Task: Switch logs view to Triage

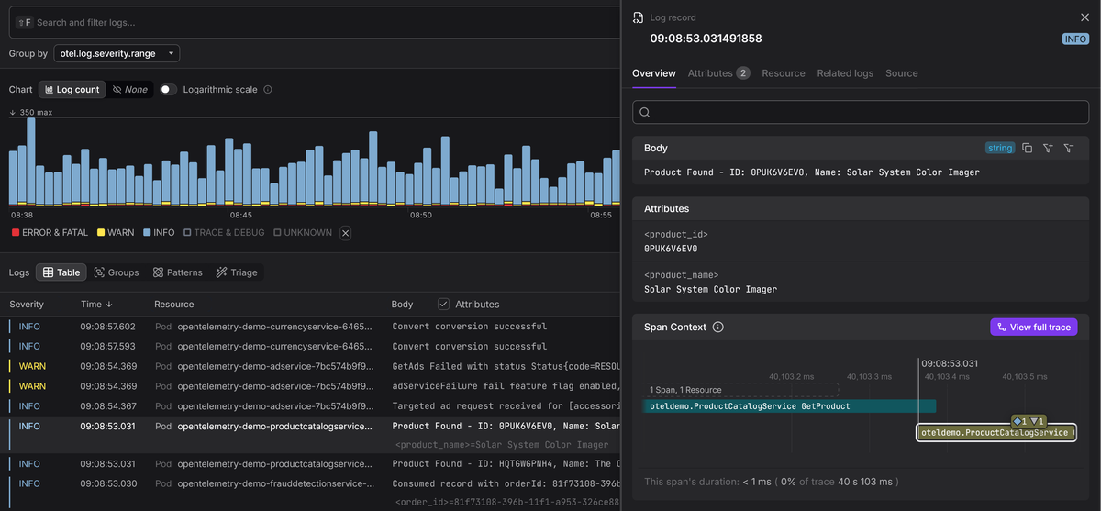Action: (237, 272)
